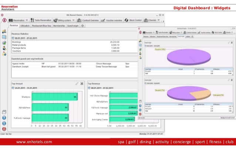This screenshot has width=236, height=148.
Task: Open Contract Overview from toolbar
Action: pos(88,20)
